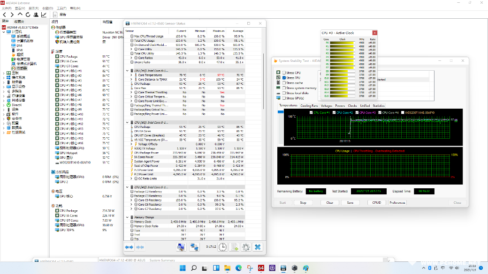Viewport: 488px width, 274px height.
Task: Click the AIDA64 toolbar refresh icon
Action: click(28, 15)
